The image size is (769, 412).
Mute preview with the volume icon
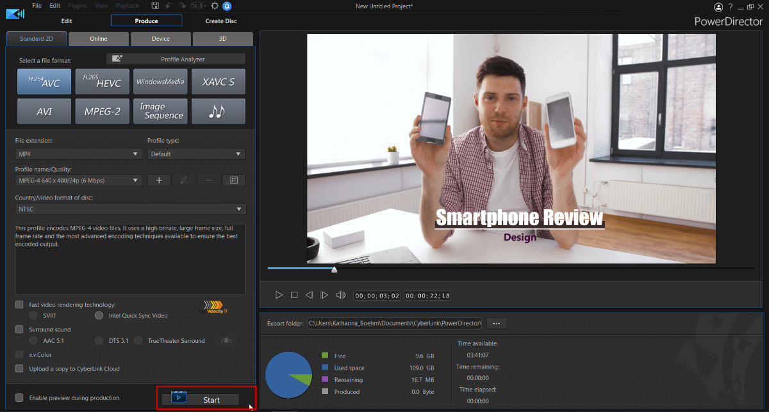pos(340,295)
